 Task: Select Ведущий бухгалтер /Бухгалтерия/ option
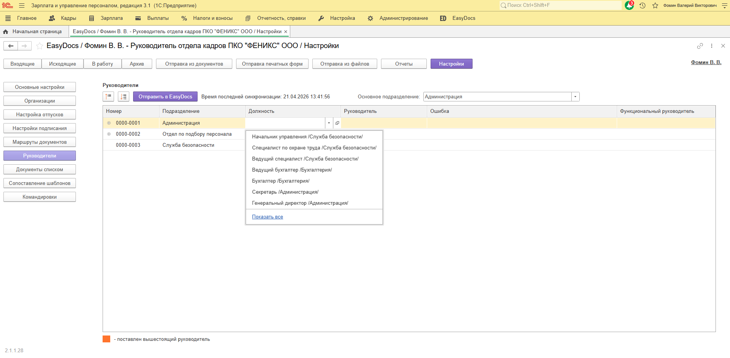[x=314, y=170]
